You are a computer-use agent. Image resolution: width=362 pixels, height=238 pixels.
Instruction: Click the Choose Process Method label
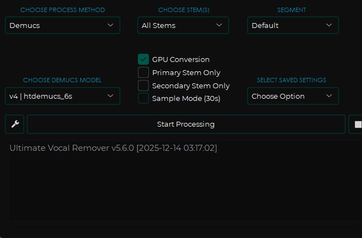[62, 10]
